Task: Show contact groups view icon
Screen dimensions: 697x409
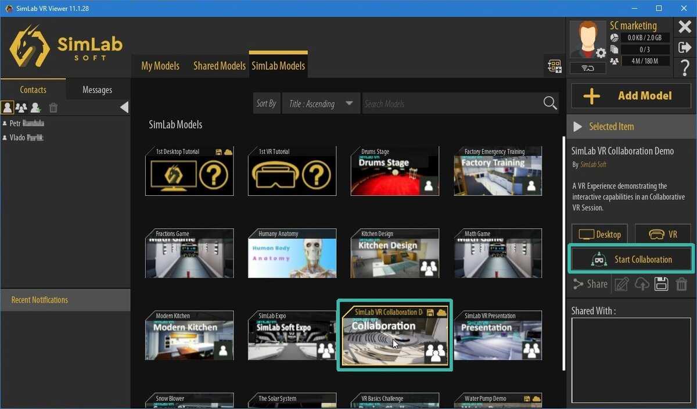Action: point(21,107)
